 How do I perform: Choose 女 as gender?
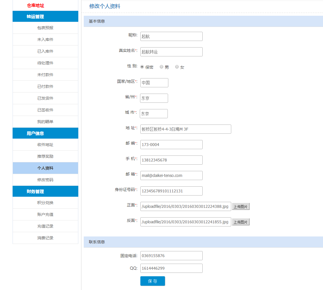177,67
